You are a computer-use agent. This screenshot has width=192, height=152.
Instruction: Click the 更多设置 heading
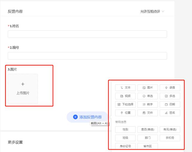pos(15,142)
